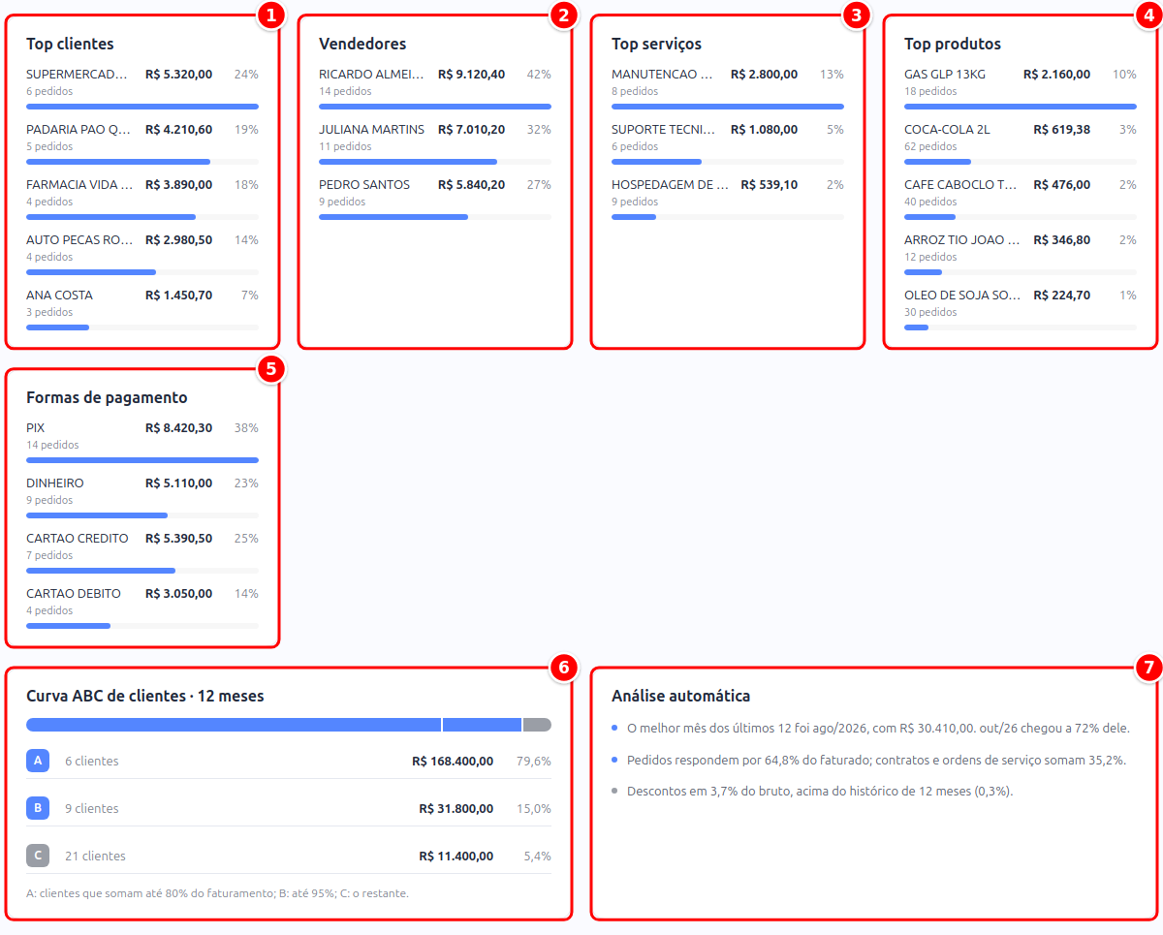Click the blue A class badge
This screenshot has height=935, width=1163.
point(38,761)
